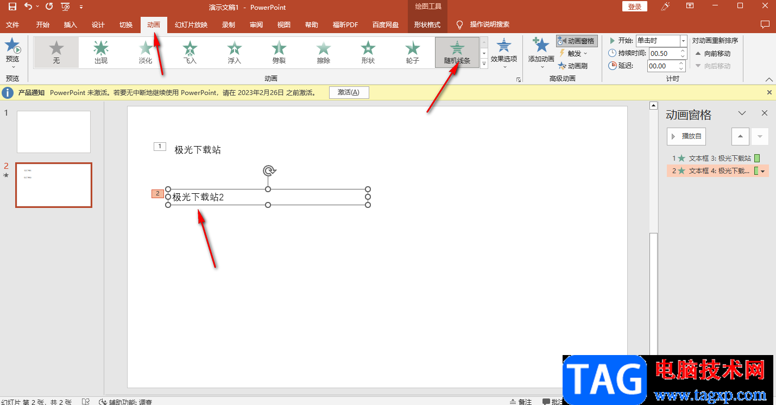Viewport: 776px width, 405px height.
Task: Select animation item 文本框 3 in pane
Action: click(717, 159)
